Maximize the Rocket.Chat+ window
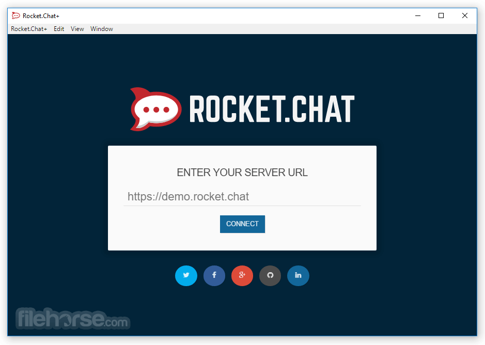This screenshot has width=485, height=345. (x=442, y=16)
